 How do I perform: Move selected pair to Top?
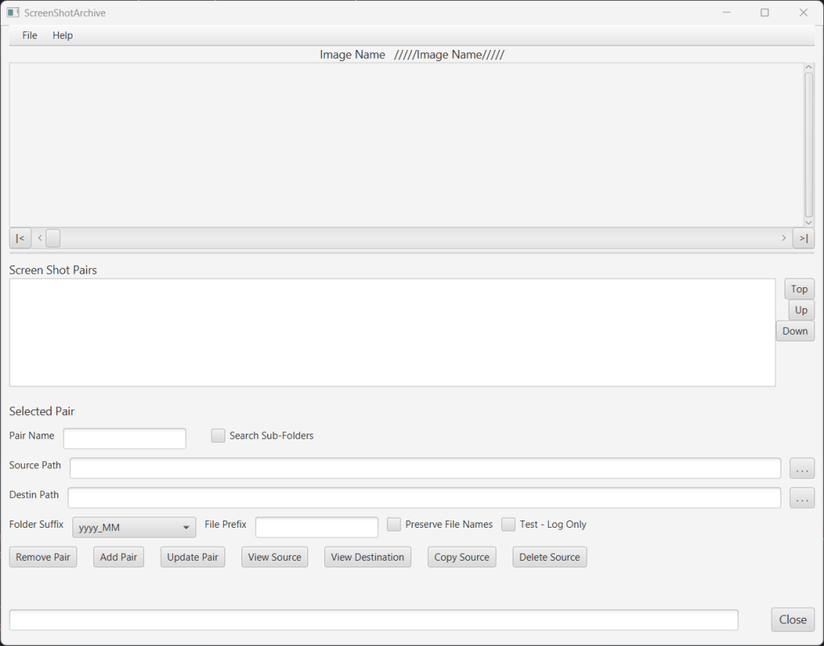coord(799,289)
